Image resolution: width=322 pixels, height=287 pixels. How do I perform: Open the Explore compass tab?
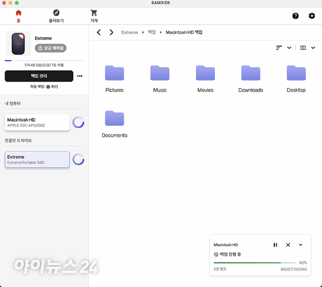[x=56, y=16]
